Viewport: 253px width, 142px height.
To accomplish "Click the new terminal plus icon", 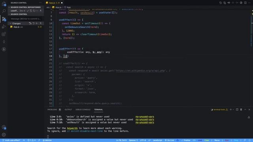I will [230, 110].
